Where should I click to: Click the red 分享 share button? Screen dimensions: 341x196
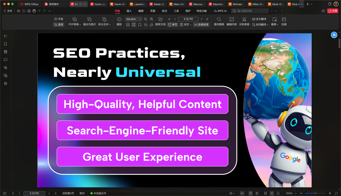(333, 11)
